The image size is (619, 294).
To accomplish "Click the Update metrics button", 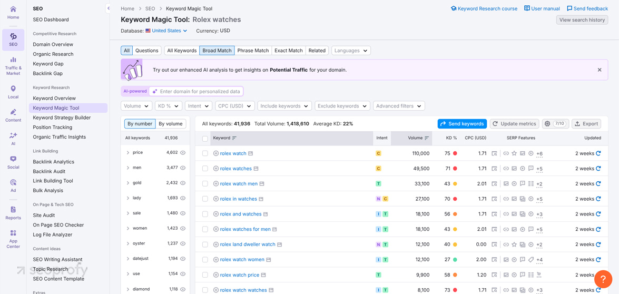I will pos(515,123).
